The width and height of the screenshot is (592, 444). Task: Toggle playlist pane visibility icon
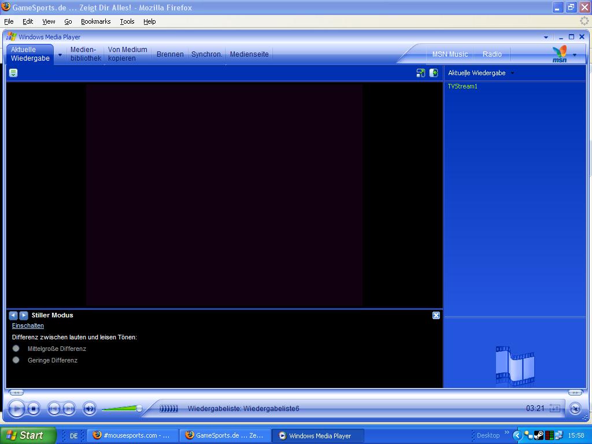click(434, 73)
